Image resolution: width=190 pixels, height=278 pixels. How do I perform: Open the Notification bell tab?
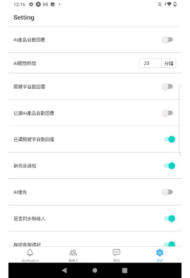(x=30, y=255)
